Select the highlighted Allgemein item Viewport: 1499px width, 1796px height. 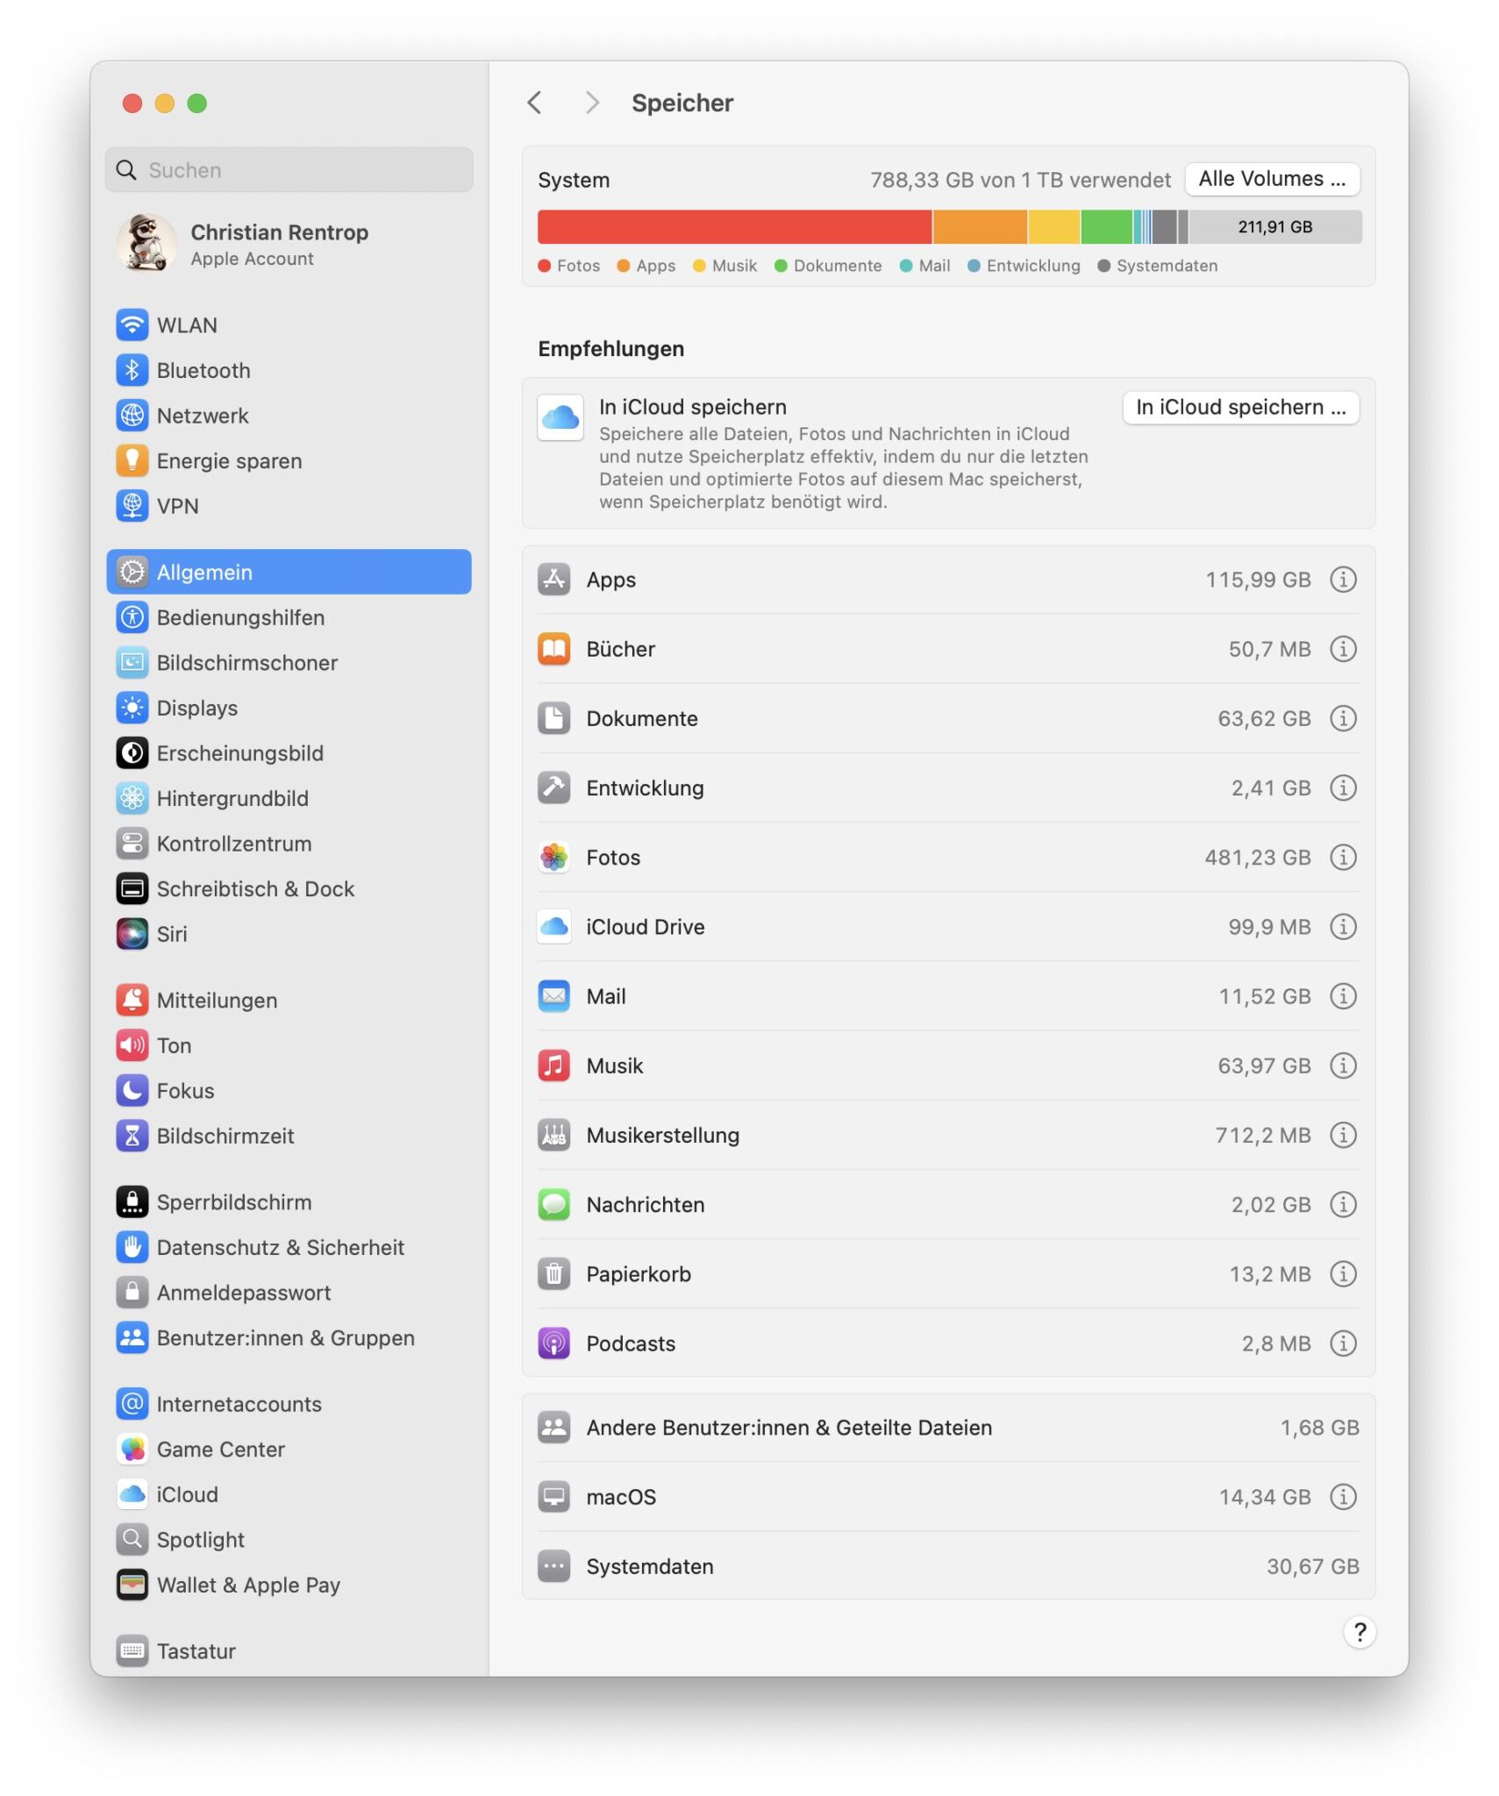[x=288, y=572]
